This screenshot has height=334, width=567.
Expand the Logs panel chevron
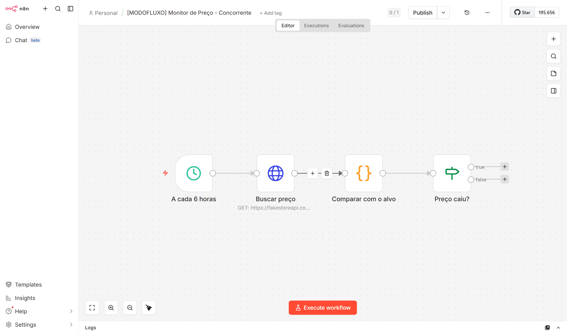[x=558, y=328]
